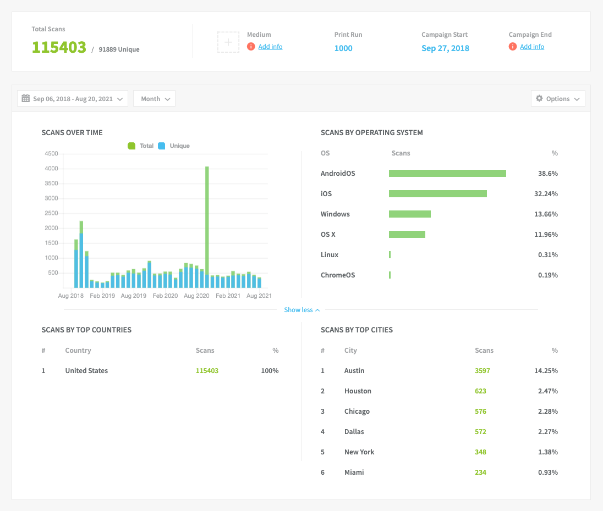Click the add medium image placeholder
The width and height of the screenshot is (603, 511).
pos(228,42)
